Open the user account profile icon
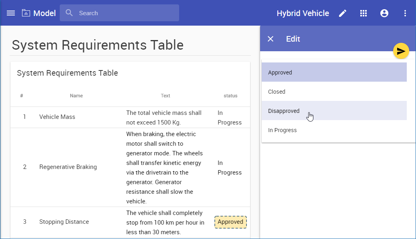The height and width of the screenshot is (239, 416). (384, 13)
